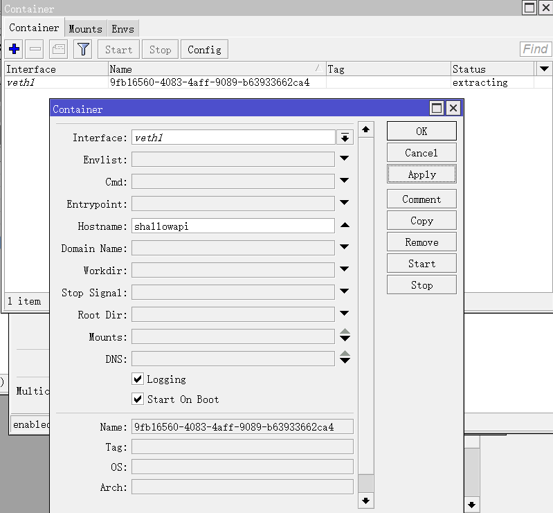Click the Apply button
This screenshot has height=513, width=553.
tap(421, 174)
